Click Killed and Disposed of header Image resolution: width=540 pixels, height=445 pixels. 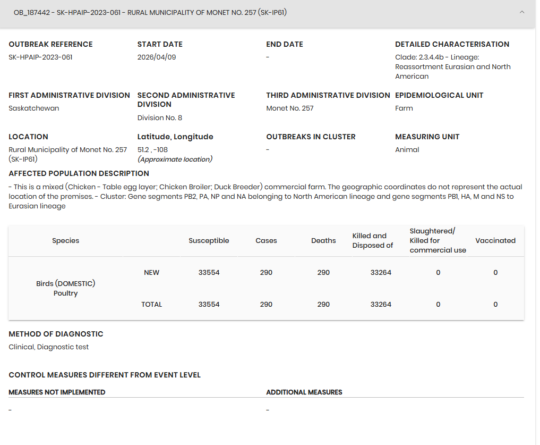373,241
